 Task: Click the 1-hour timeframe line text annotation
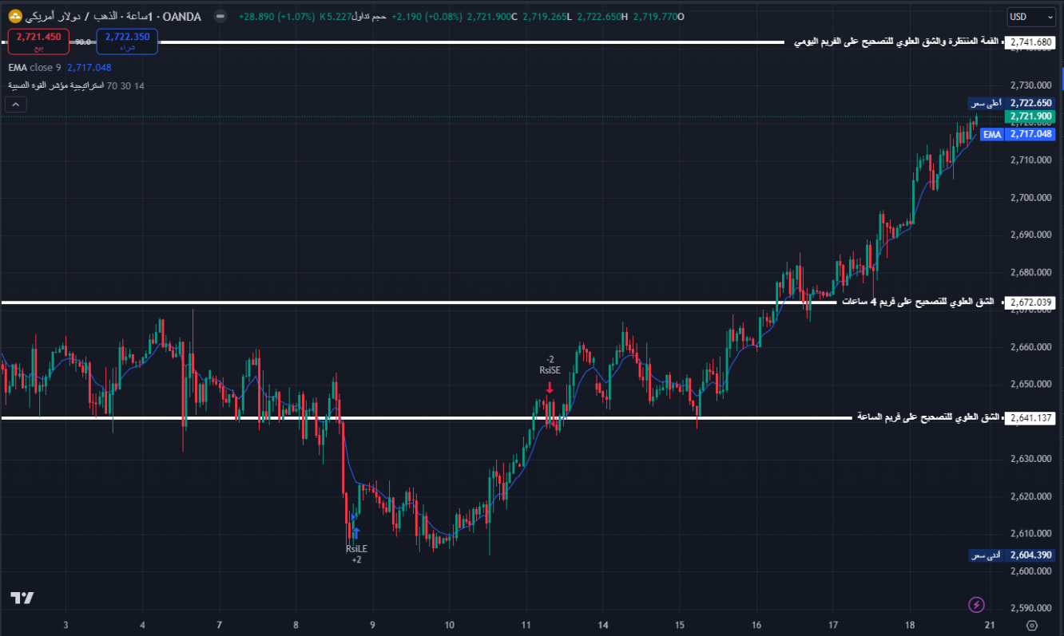928,417
